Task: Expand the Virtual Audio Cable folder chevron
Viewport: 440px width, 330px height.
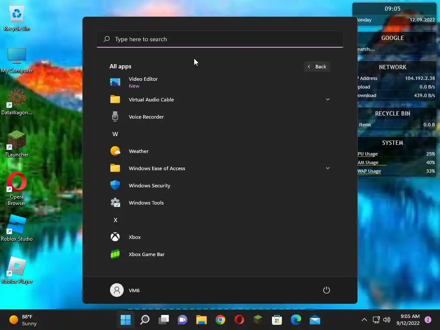Action: tap(327, 99)
